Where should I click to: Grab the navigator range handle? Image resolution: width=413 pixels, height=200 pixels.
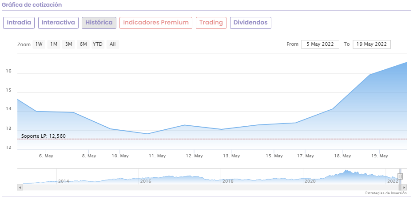[400, 176]
